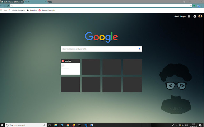Image resolution: width=204 pixels, height=127 pixels.
Task: Close the Coder Theme - Edit Item tab
Action: pyautogui.click(x=22, y=2)
